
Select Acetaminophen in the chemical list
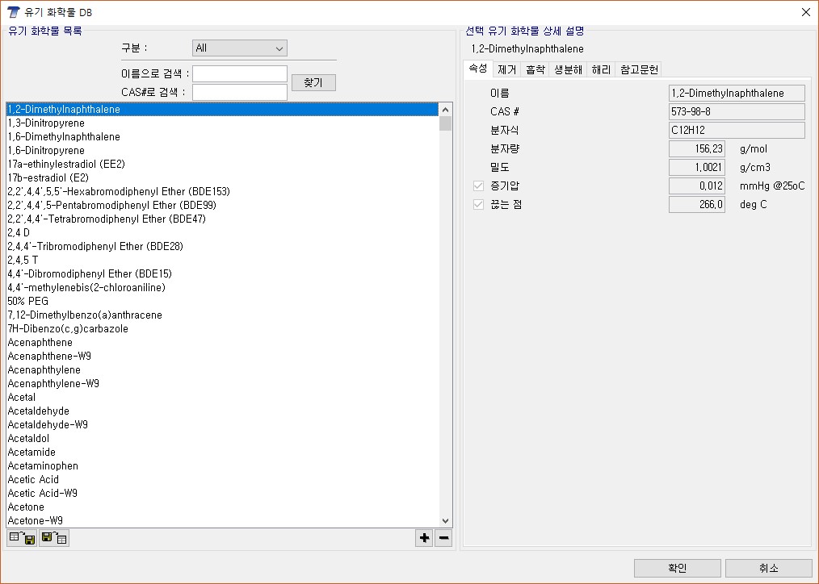point(43,466)
